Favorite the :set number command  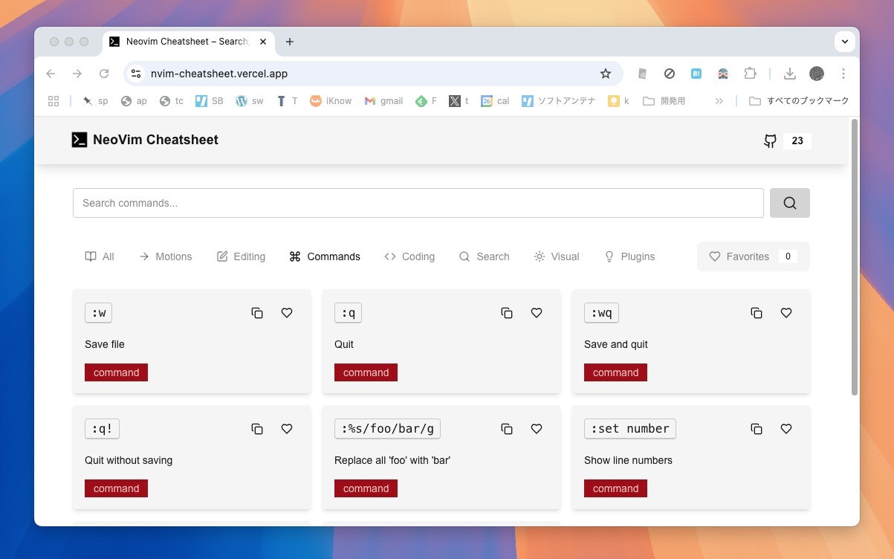[786, 429]
